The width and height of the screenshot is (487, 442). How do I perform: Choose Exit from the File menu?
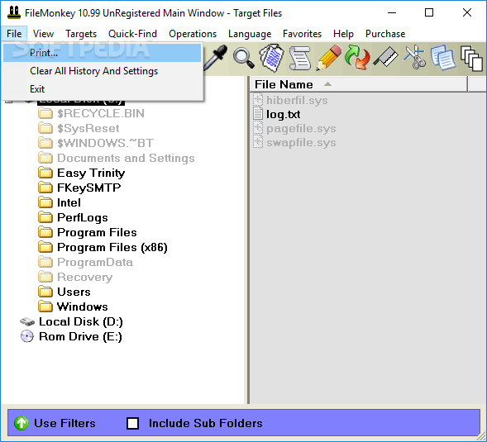[x=103, y=89]
